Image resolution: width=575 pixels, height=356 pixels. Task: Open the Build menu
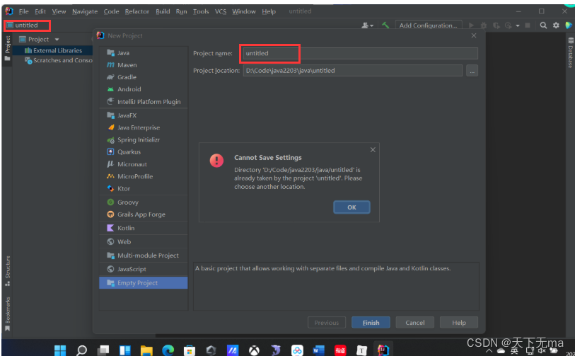point(163,11)
